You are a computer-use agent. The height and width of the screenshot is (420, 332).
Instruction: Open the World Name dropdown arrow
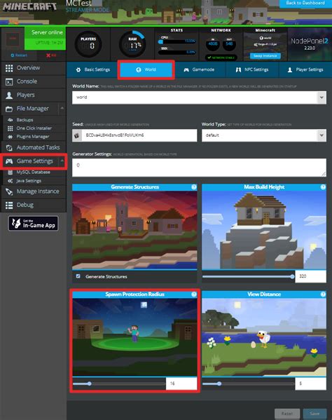[321, 97]
